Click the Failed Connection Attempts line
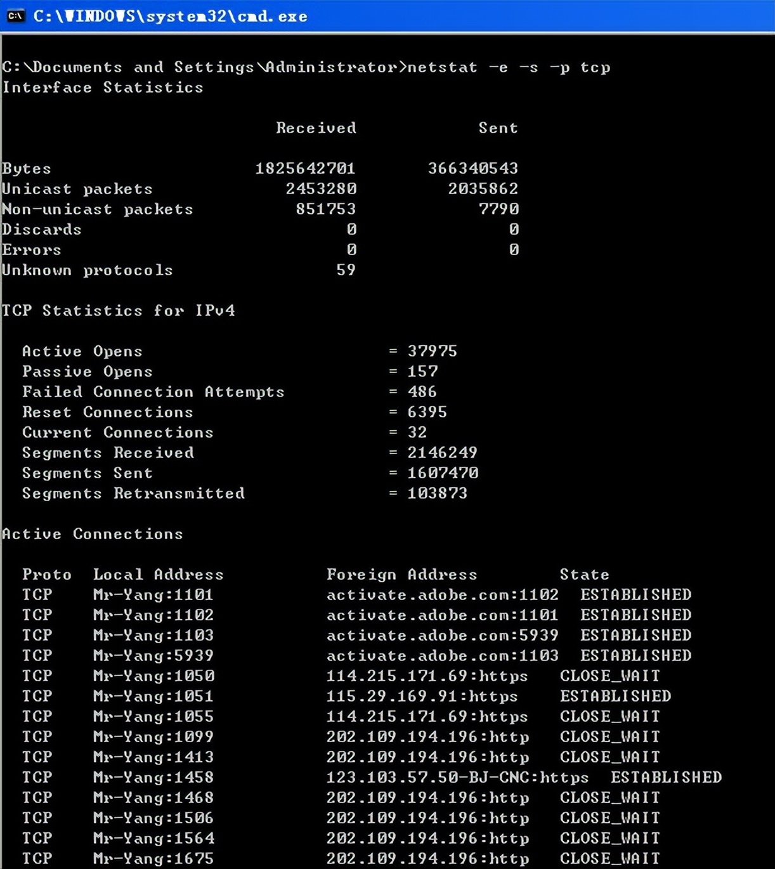The height and width of the screenshot is (869, 775). (x=153, y=391)
